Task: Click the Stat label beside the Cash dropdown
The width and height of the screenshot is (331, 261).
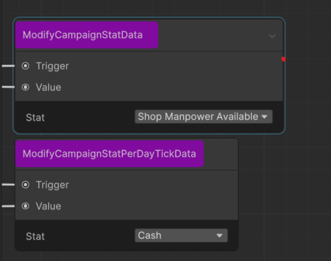Action: click(35, 236)
